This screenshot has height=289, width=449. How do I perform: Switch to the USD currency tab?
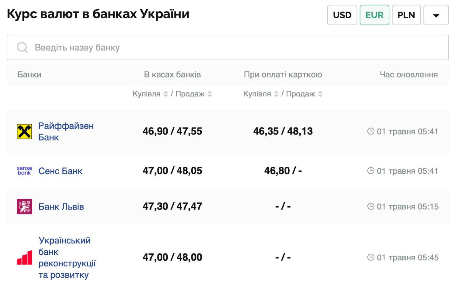342,15
